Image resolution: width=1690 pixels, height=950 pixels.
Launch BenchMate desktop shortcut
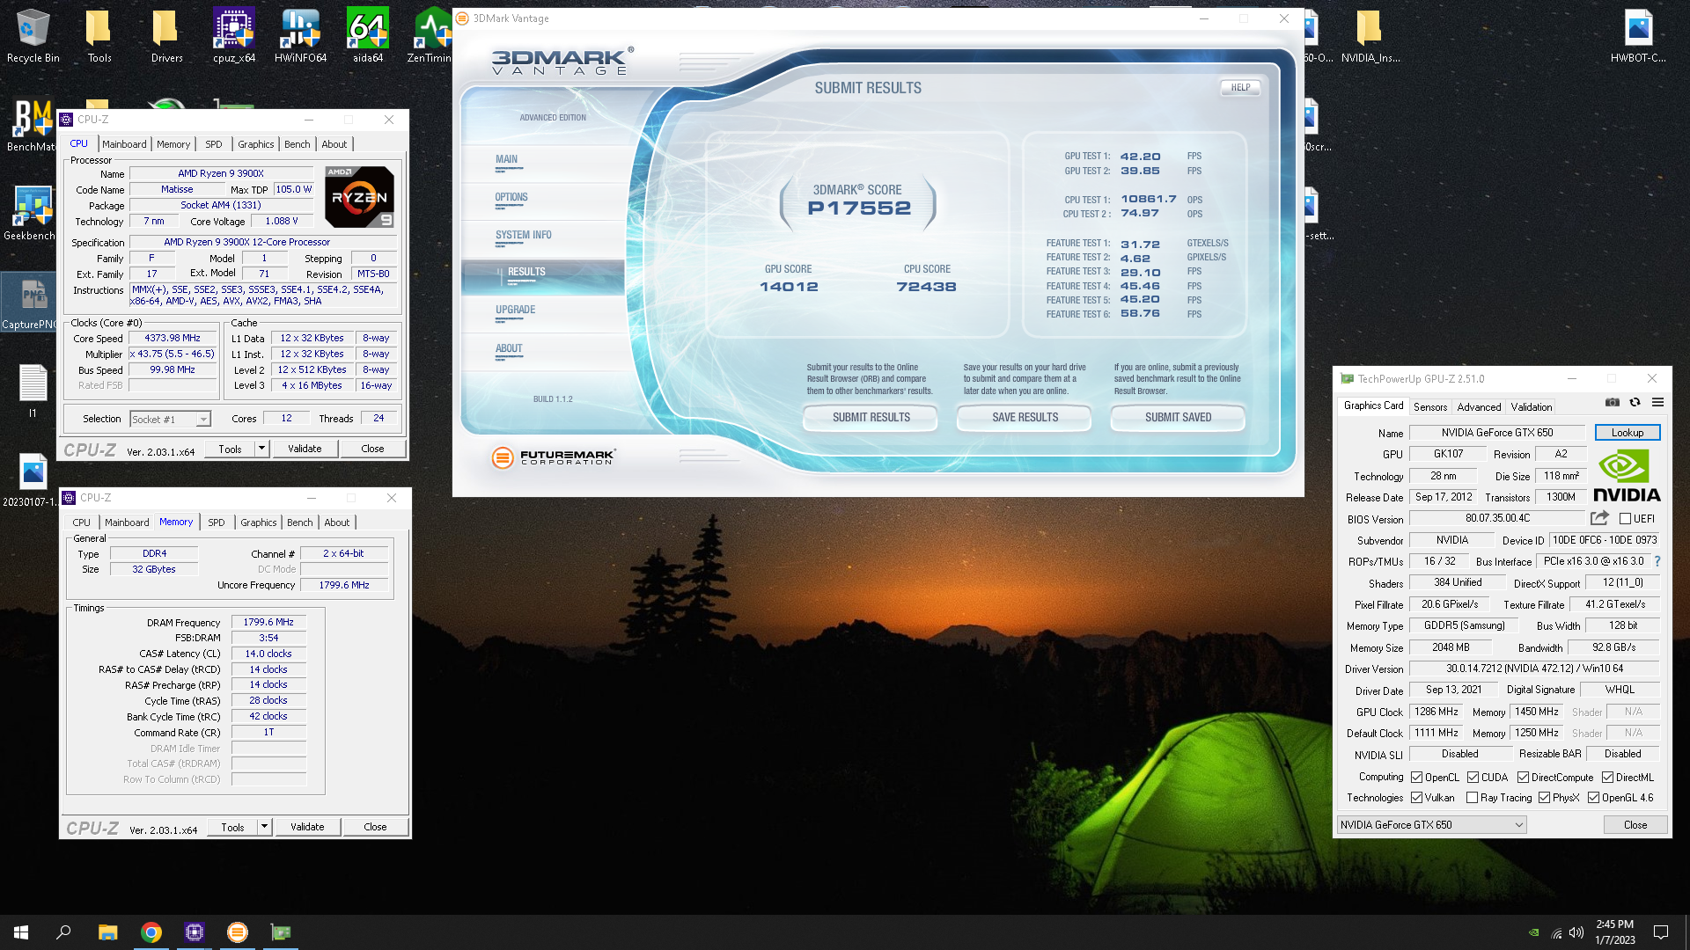[32, 124]
